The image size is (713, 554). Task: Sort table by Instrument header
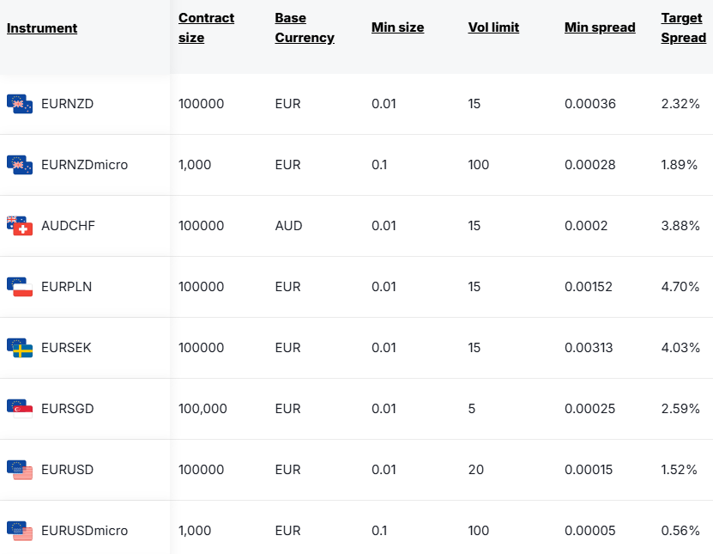(x=42, y=28)
